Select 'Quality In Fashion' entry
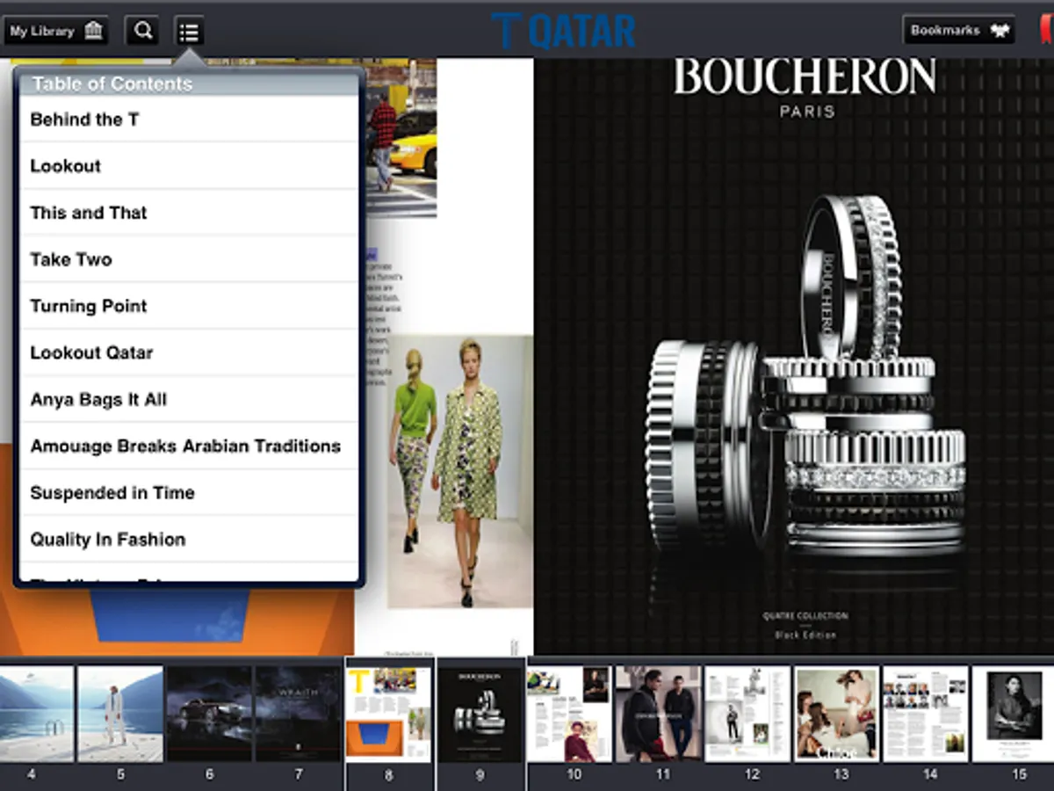The height and width of the screenshot is (791, 1054). coord(189,539)
